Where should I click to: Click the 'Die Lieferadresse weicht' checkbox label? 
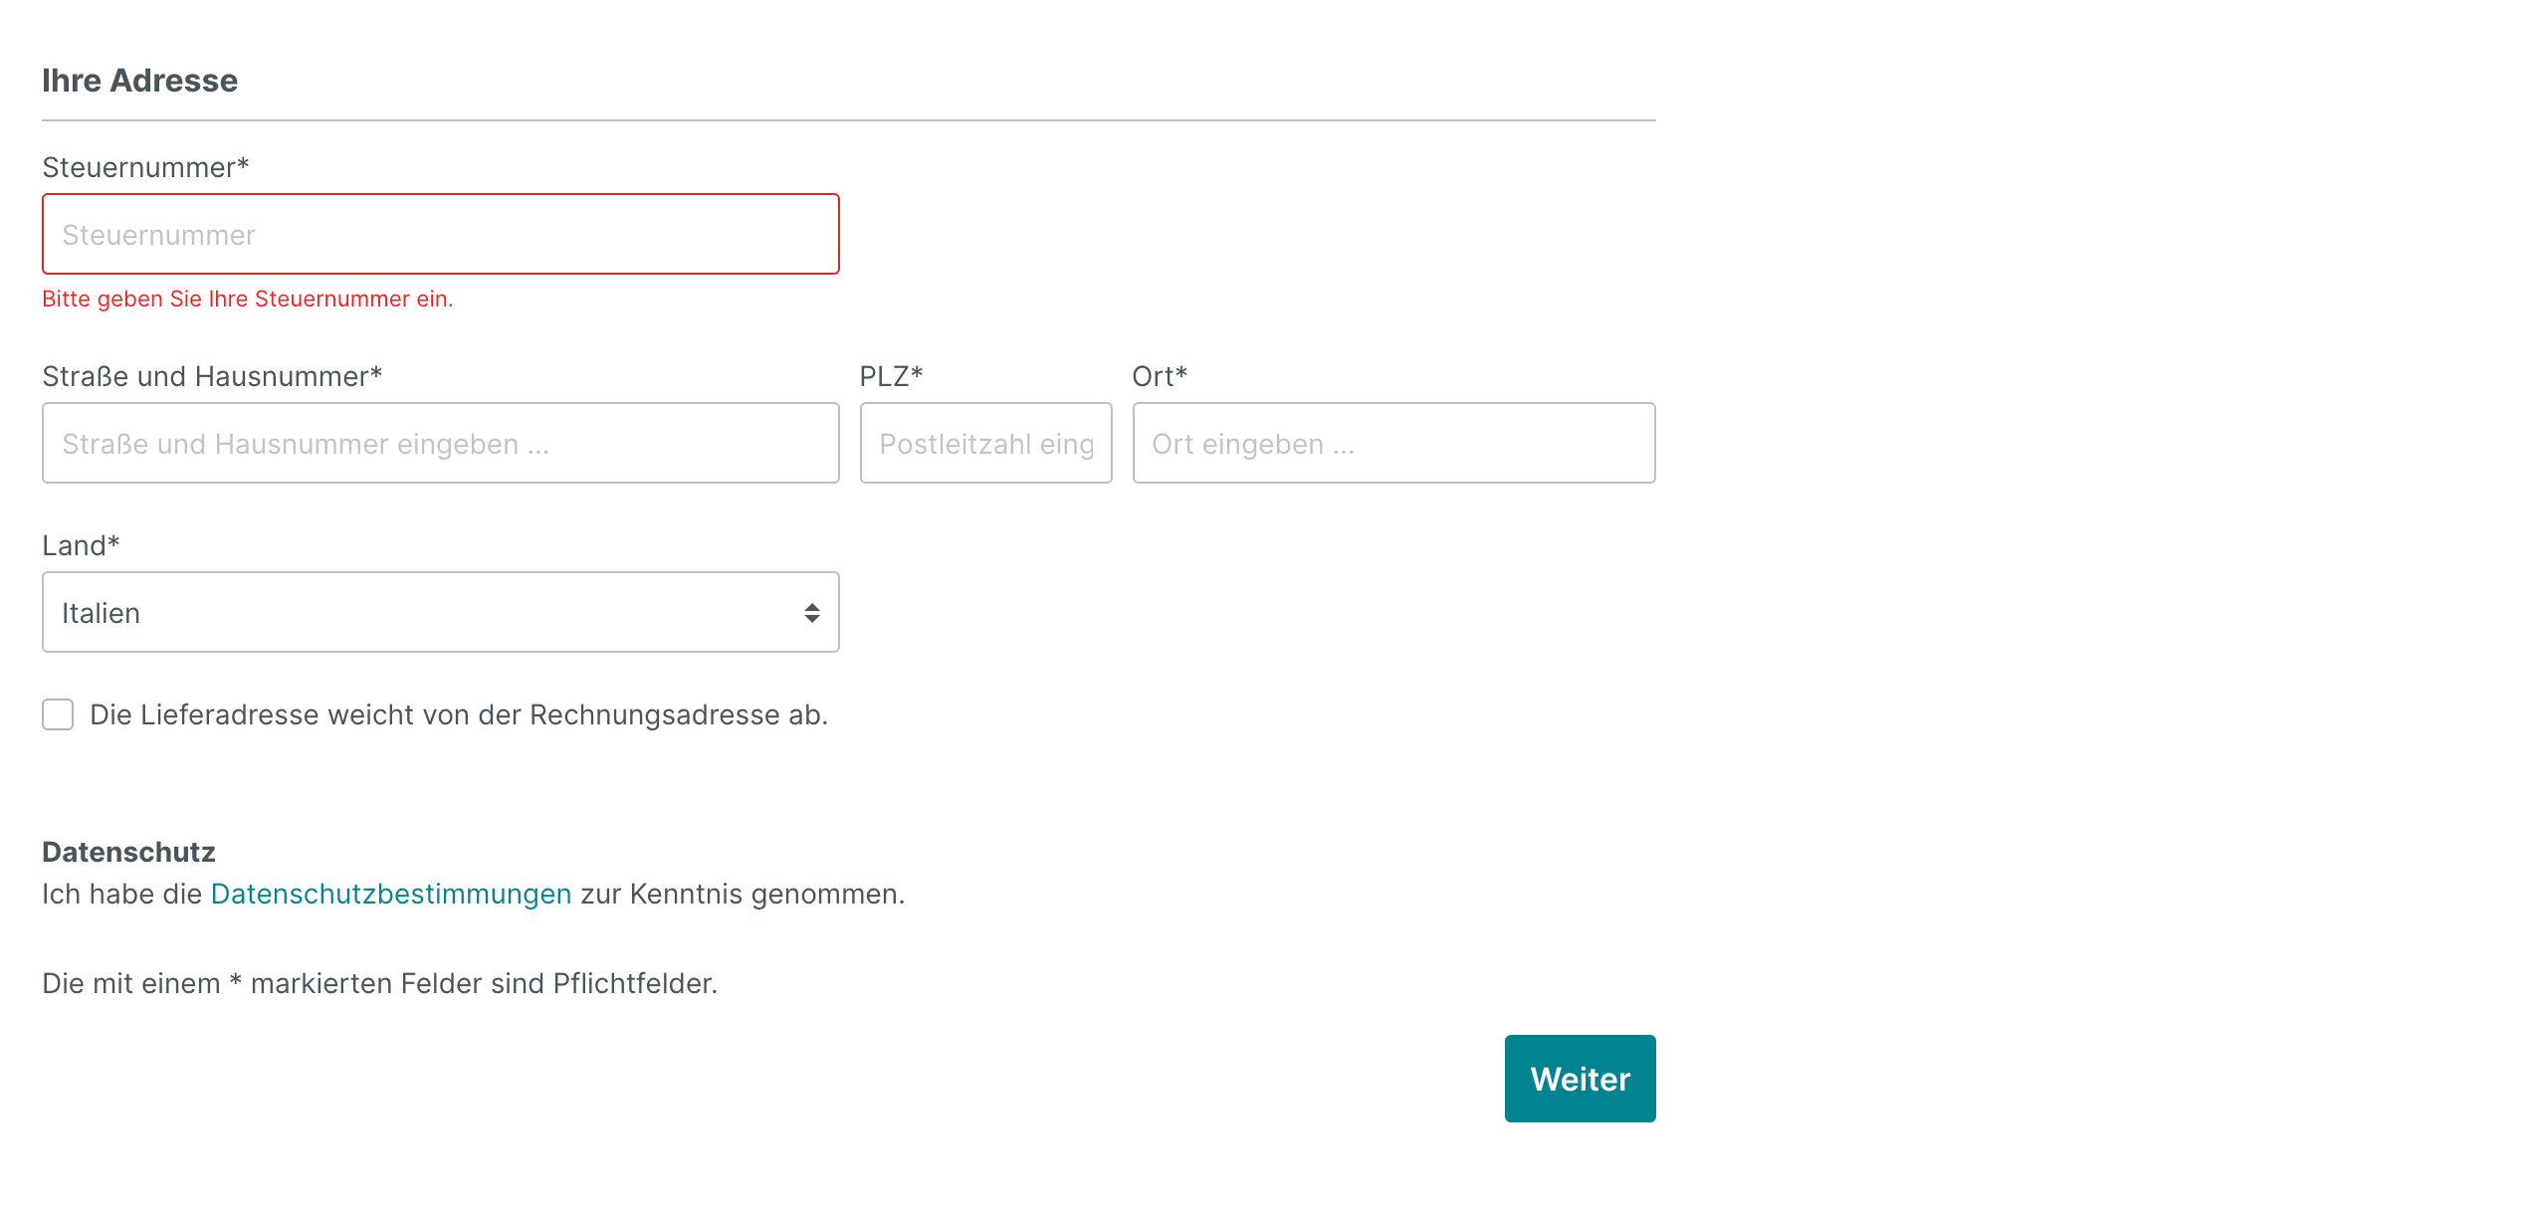point(459,715)
